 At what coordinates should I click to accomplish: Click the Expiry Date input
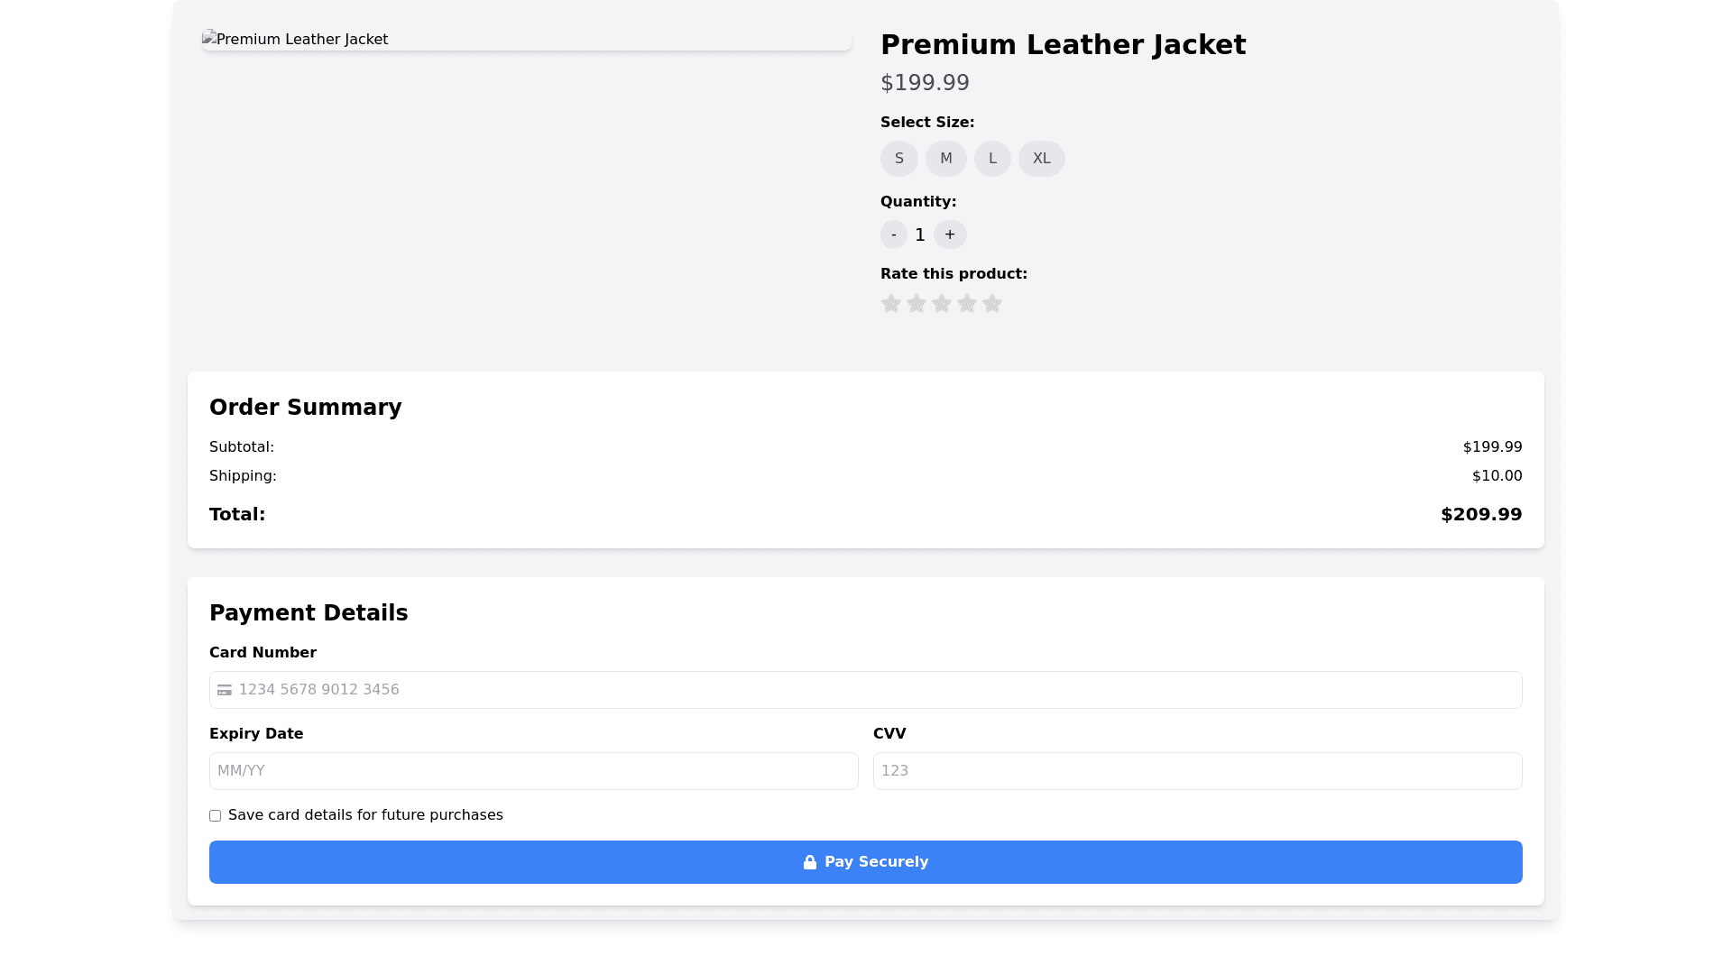click(533, 771)
